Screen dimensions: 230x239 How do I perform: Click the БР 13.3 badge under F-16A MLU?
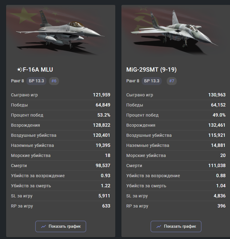[x=36, y=81]
